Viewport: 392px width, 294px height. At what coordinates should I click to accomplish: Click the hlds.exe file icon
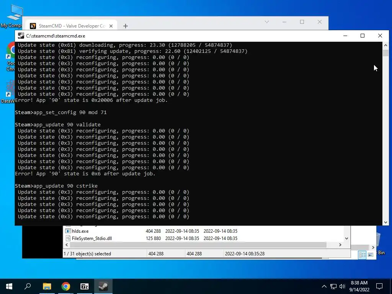[68, 231]
